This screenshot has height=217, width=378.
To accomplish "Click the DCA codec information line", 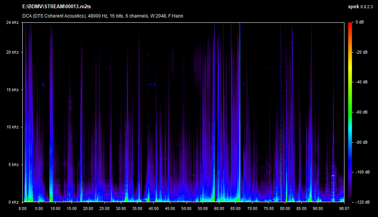I will click(x=103, y=16).
